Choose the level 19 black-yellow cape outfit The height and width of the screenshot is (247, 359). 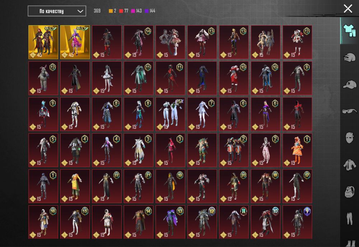tap(170, 186)
